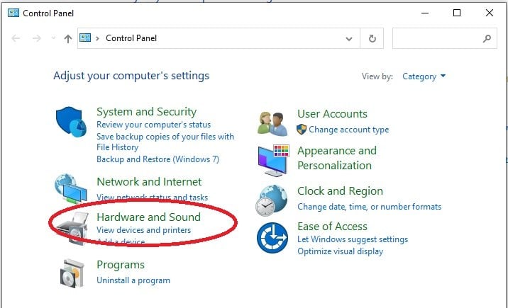Open the Ease of Access icon
Viewport: 508px width, 308px height.
point(272,237)
